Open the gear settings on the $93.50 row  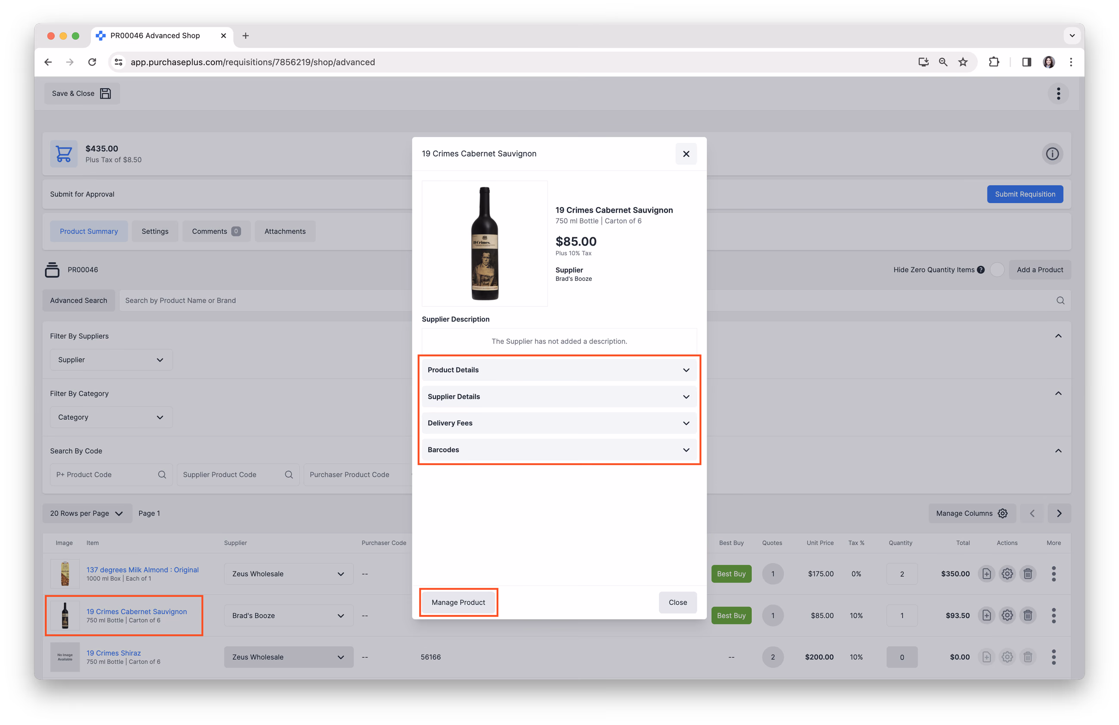tap(1007, 616)
